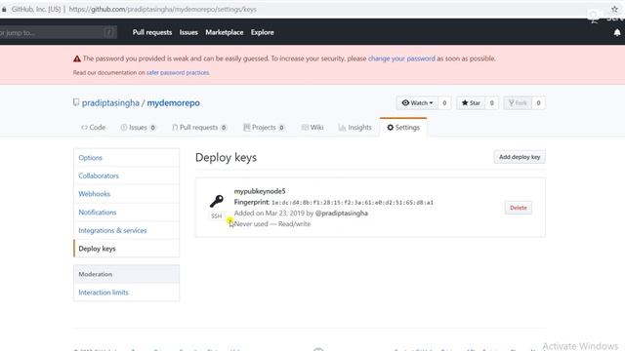Click the key fingerprint value
The width and height of the screenshot is (625, 351).
pyautogui.click(x=353, y=203)
